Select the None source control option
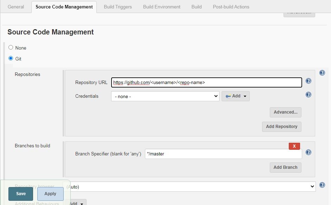Viewport: 331px width, 205px height. point(11,47)
